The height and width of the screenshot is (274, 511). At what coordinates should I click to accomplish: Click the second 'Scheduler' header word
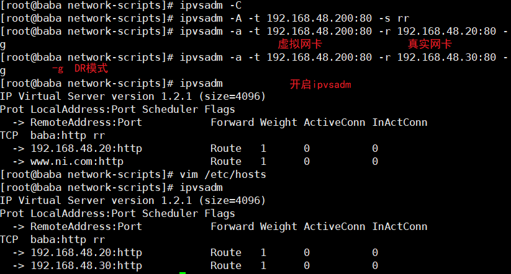[x=170, y=213]
